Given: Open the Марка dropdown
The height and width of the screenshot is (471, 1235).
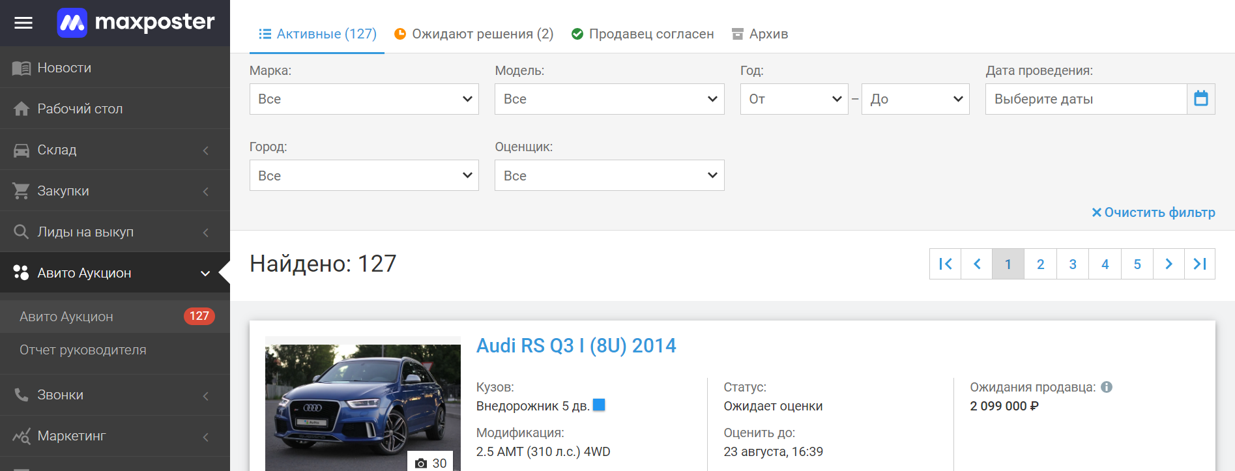Looking at the screenshot, I should [x=364, y=99].
